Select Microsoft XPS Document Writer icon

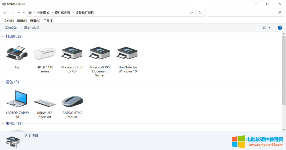tap(100, 53)
